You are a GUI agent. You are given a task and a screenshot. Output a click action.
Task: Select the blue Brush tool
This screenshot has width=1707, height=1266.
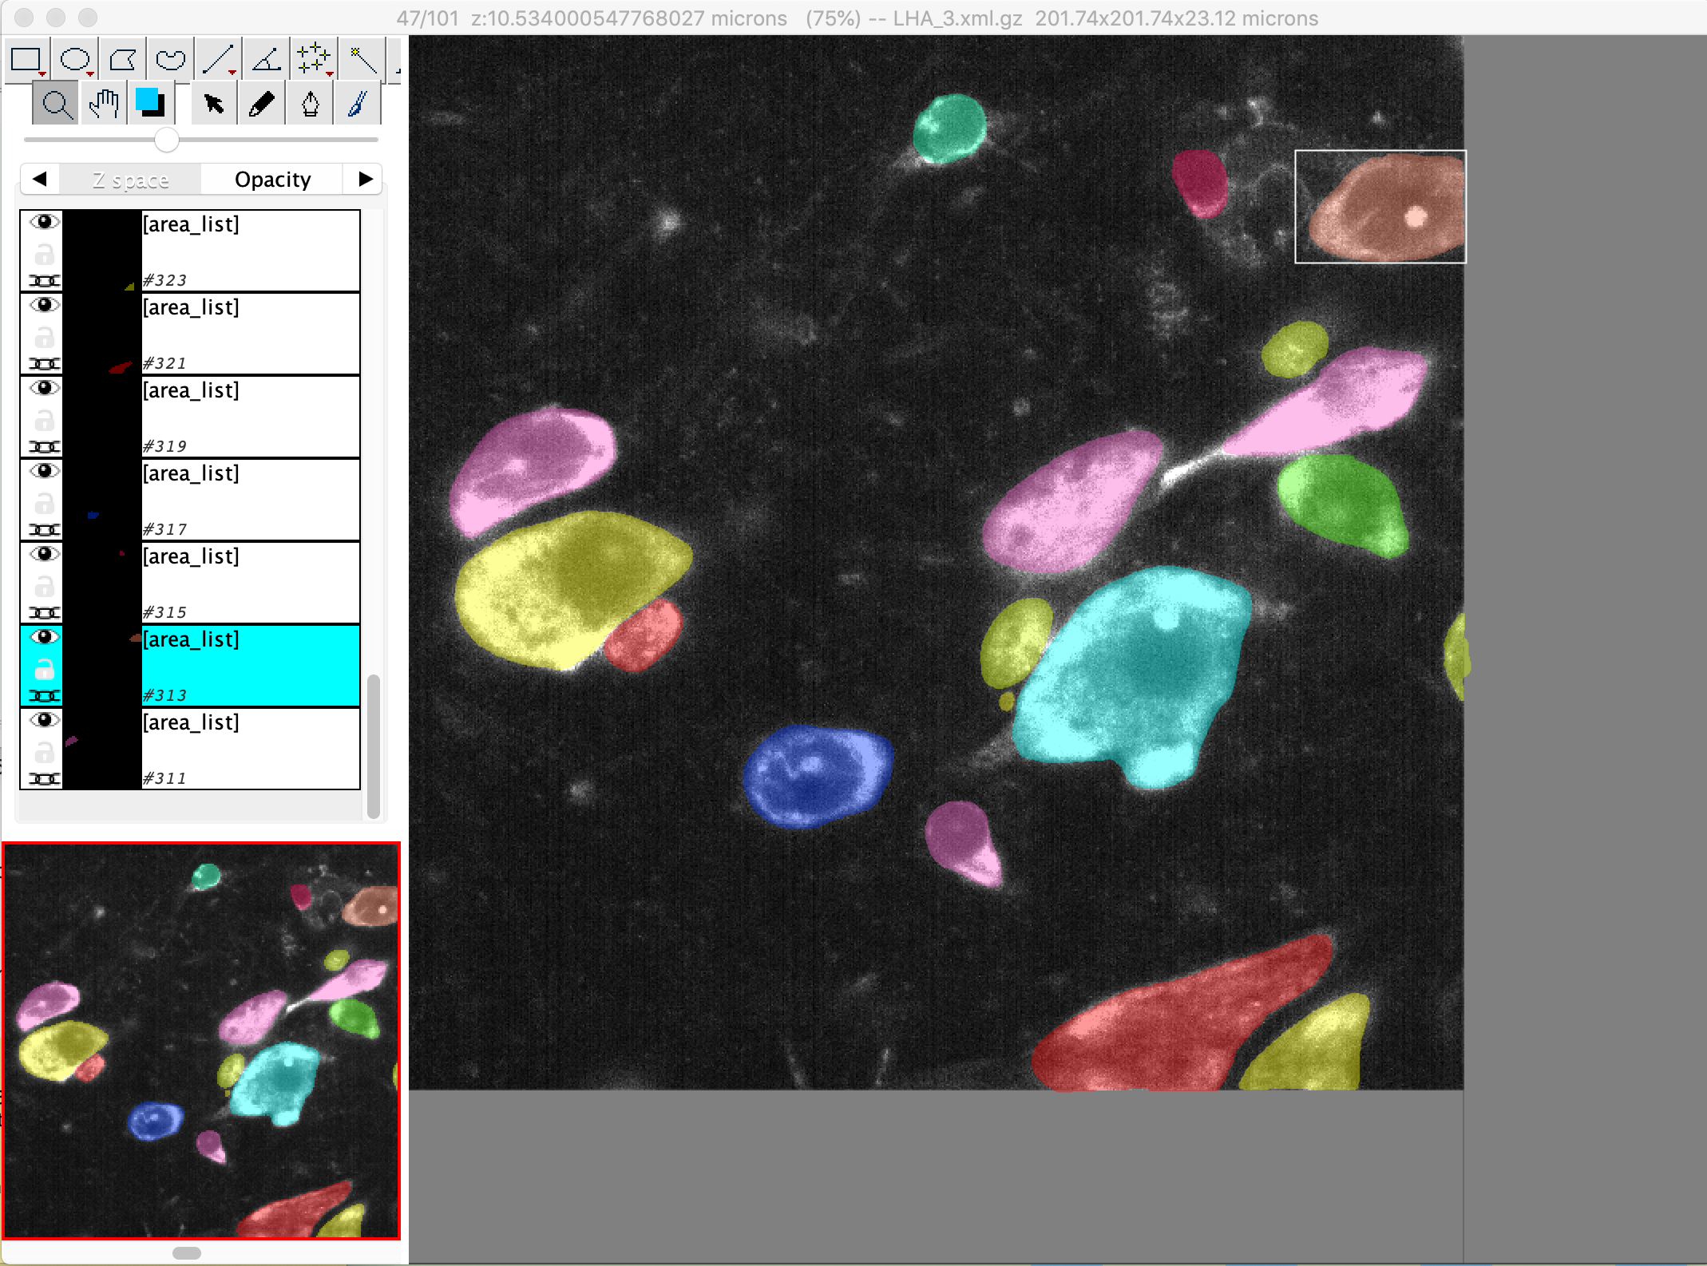(x=358, y=105)
